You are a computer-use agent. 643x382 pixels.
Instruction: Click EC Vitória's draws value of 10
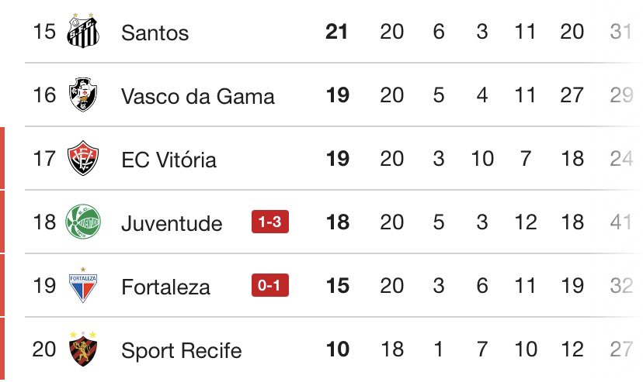pyautogui.click(x=481, y=160)
